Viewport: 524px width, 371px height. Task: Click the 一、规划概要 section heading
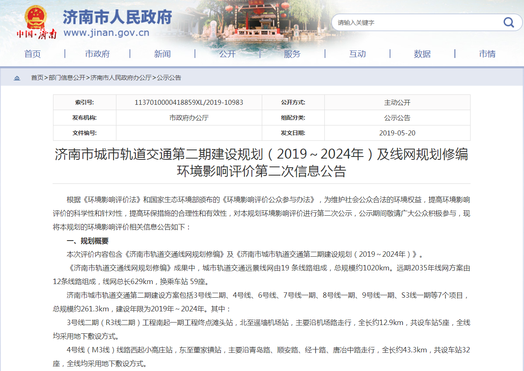[x=87, y=241]
